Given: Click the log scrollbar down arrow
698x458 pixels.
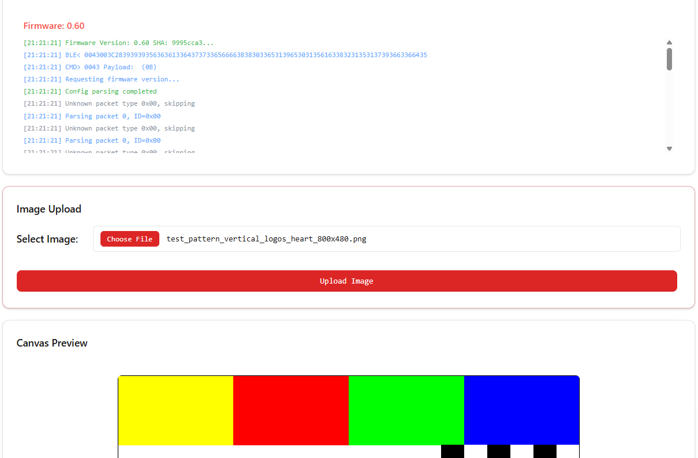Looking at the screenshot, I should [669, 148].
